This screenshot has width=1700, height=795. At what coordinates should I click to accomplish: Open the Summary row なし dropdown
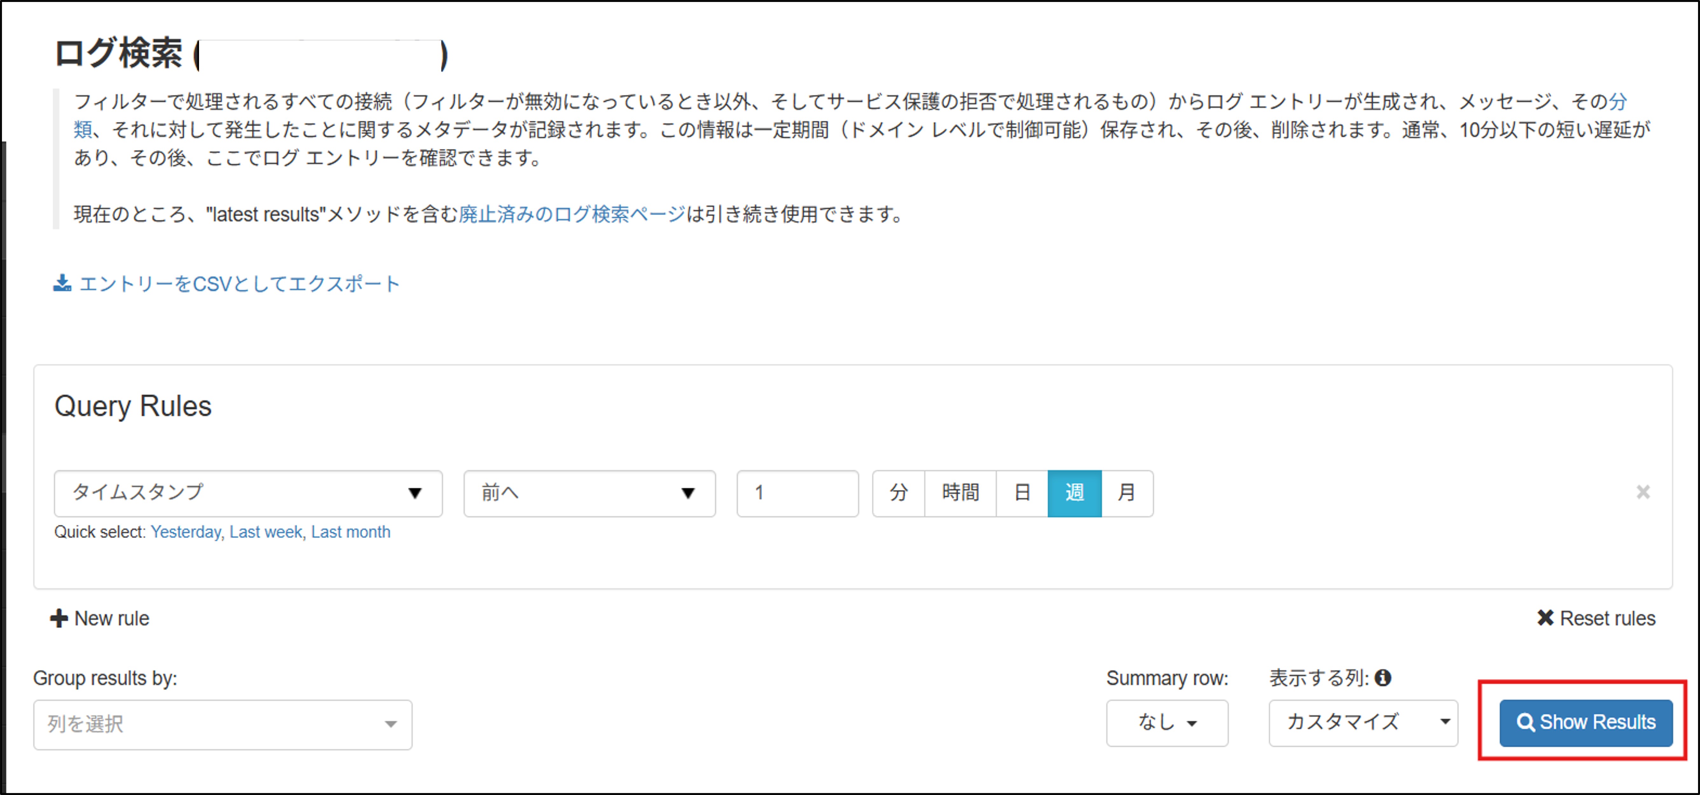(x=1167, y=723)
